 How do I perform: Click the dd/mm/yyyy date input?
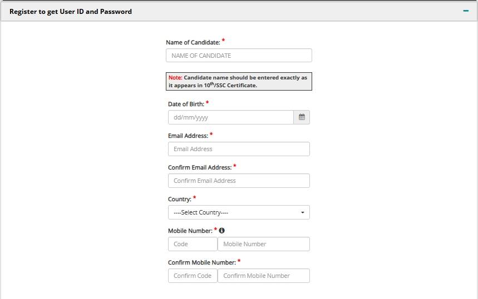tap(231, 117)
